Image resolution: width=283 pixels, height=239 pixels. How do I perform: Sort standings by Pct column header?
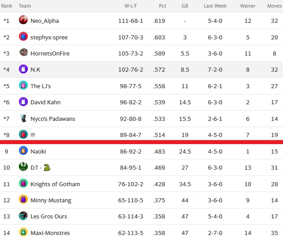[x=162, y=6]
